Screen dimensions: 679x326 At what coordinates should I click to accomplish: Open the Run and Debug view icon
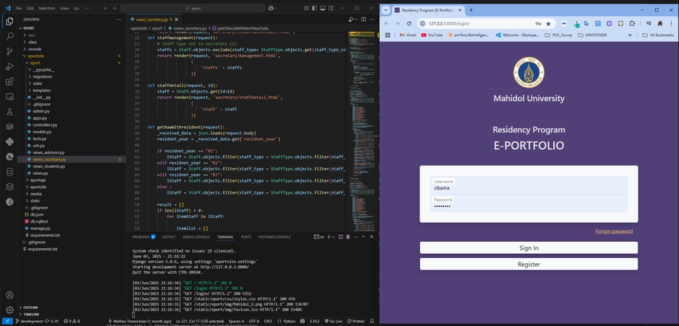click(9, 66)
